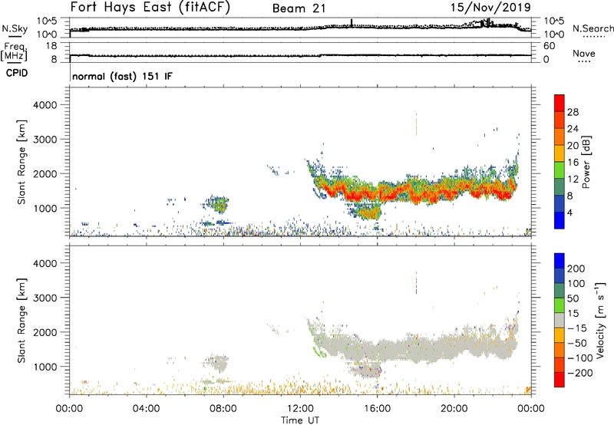This screenshot has height=425, width=614.
Task: Click the '4' power colorbar tick label
Action: (569, 212)
